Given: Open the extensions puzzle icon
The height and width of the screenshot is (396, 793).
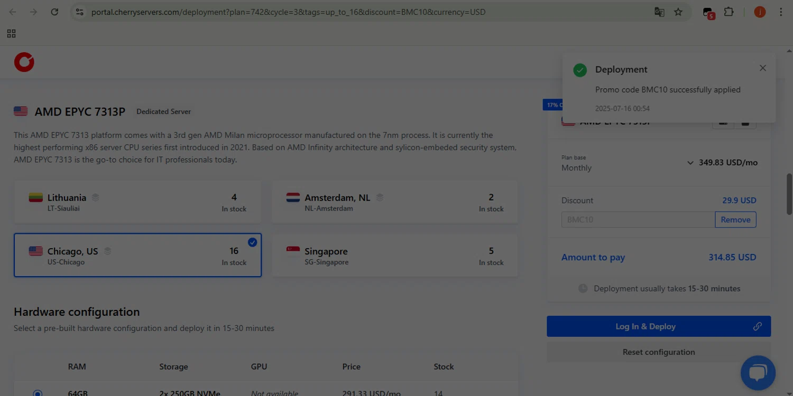Looking at the screenshot, I should tap(729, 12).
